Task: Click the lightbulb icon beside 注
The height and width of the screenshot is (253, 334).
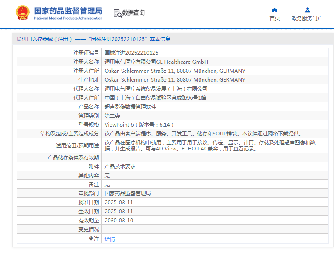Action: pyautogui.click(x=91, y=239)
